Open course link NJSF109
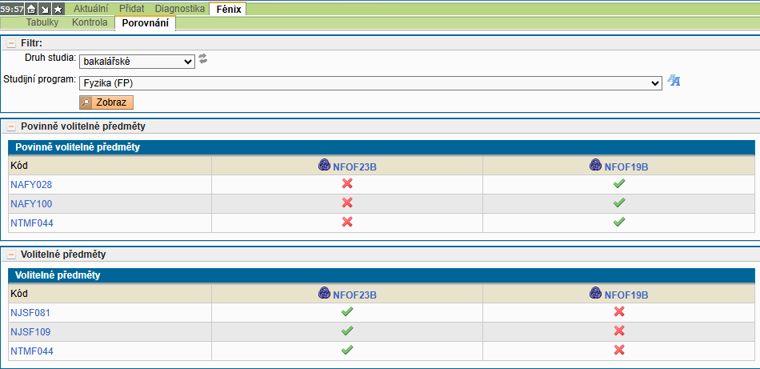 tap(30, 331)
